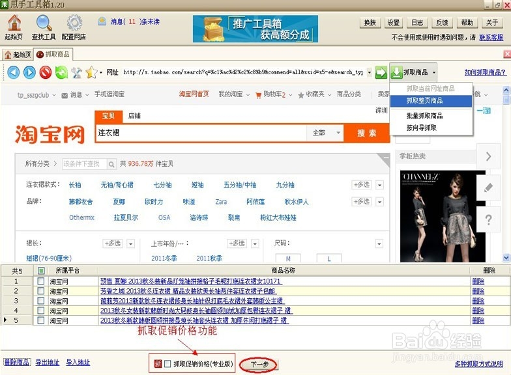511x375 pixels.
Task: Open the 如何抓取商品? help link
Action: pos(485,72)
